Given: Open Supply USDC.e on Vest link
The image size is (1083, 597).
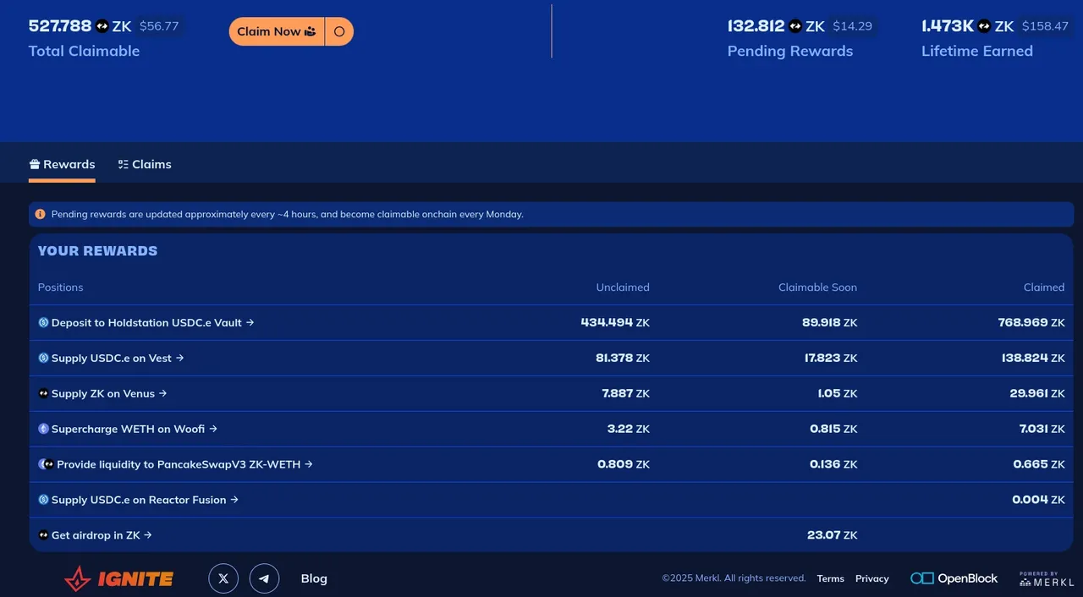Looking at the screenshot, I should (x=111, y=358).
